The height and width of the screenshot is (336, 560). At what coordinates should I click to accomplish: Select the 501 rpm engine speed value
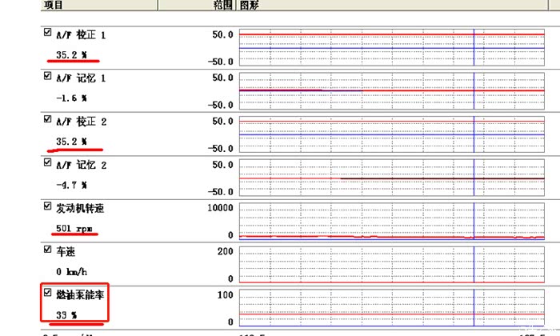[74, 229]
